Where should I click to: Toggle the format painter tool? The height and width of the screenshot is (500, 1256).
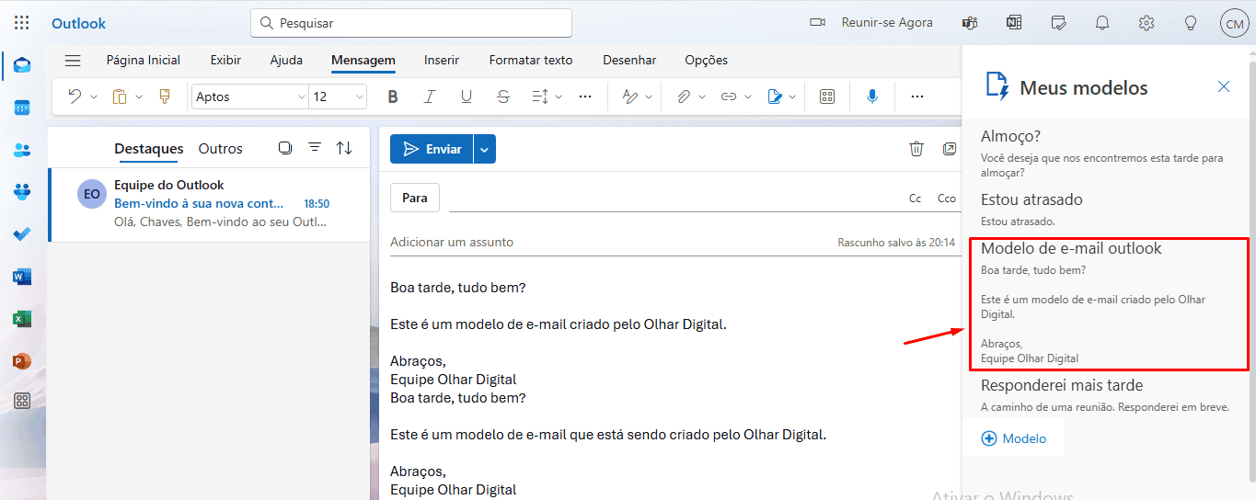165,97
